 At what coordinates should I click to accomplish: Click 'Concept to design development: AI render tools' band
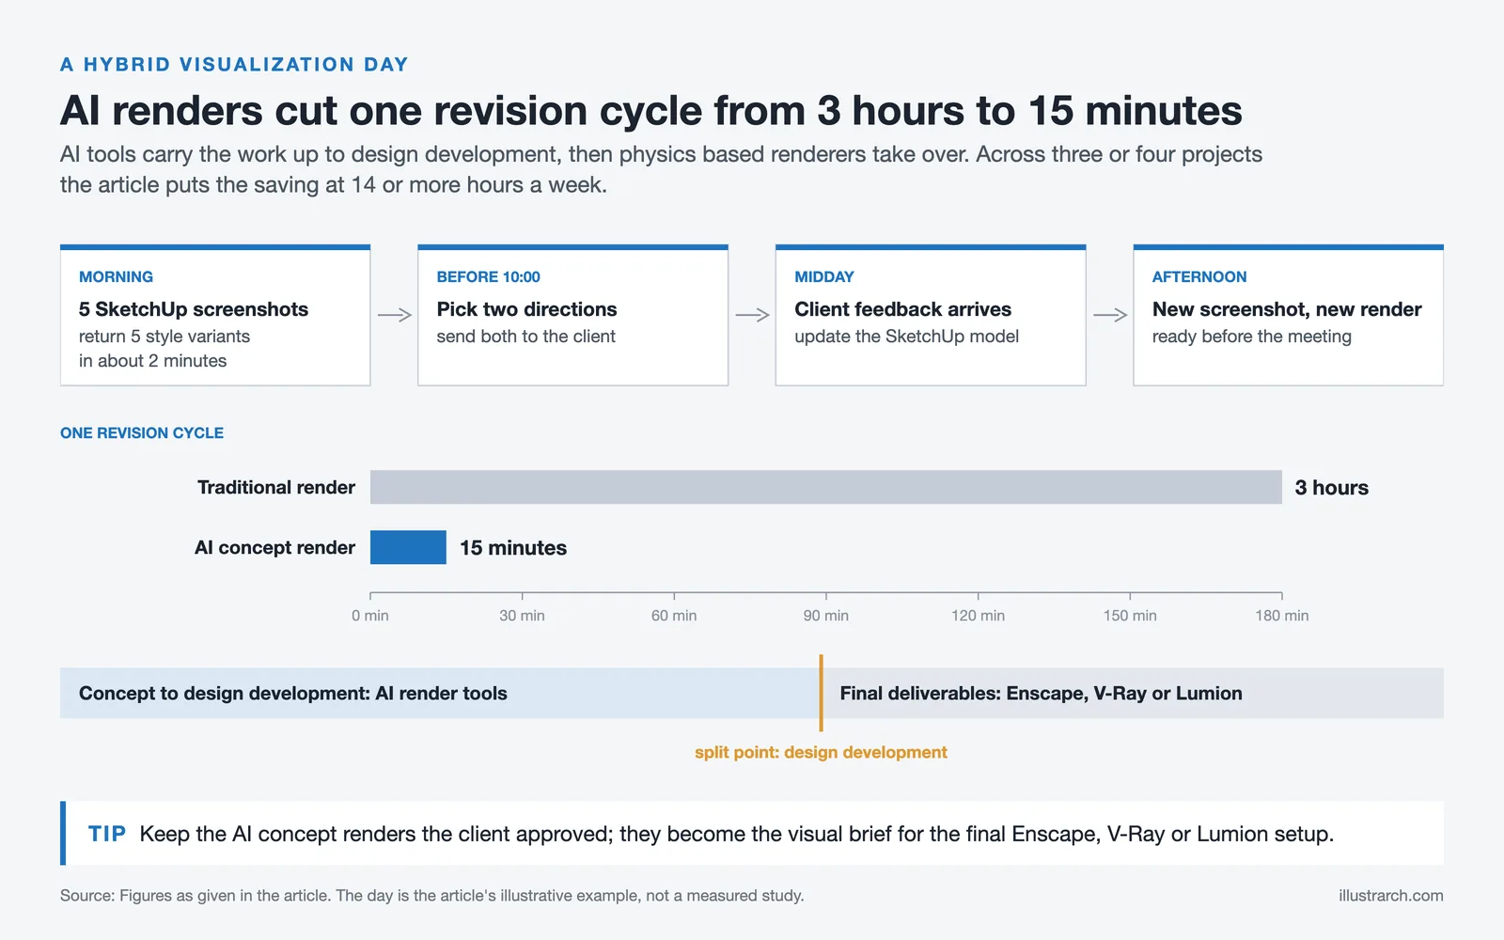[x=440, y=694]
